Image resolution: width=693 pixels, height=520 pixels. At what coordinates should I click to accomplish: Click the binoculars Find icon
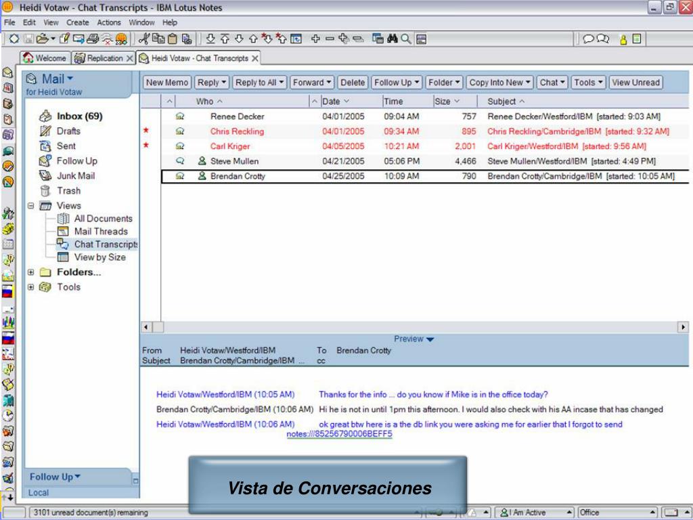coord(392,39)
